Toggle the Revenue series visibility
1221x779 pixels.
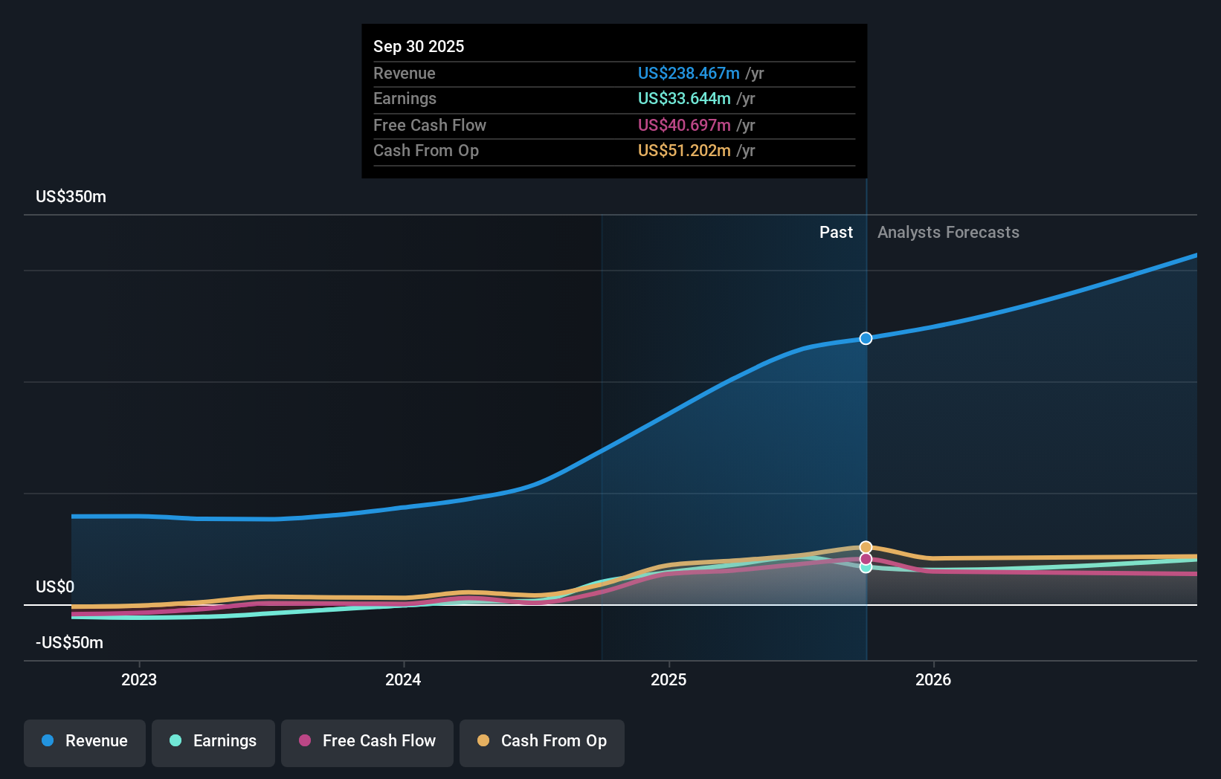[84, 741]
